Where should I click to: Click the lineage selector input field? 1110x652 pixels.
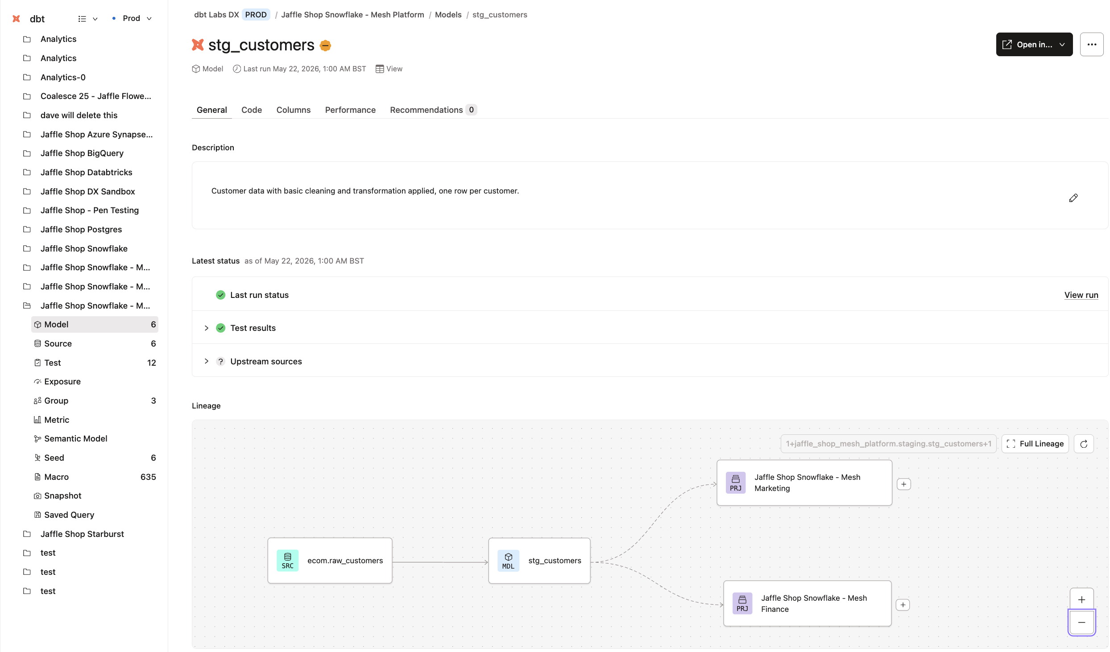point(888,444)
